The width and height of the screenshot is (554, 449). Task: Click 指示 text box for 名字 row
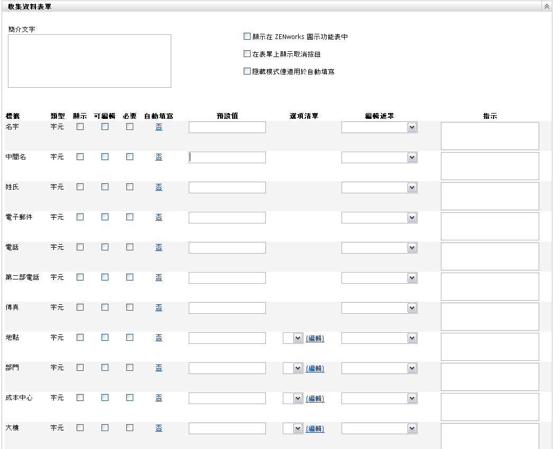tap(490, 136)
